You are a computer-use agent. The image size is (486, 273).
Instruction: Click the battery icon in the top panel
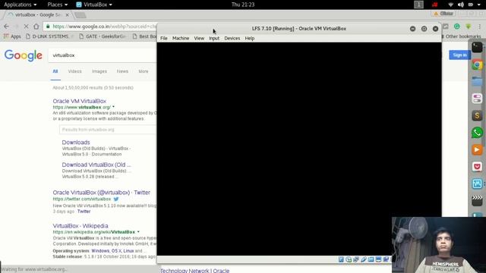[471, 5]
